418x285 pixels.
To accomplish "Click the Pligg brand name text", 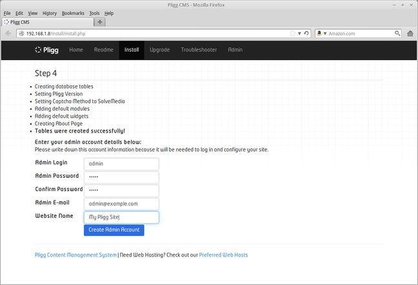I will pos(51,50).
